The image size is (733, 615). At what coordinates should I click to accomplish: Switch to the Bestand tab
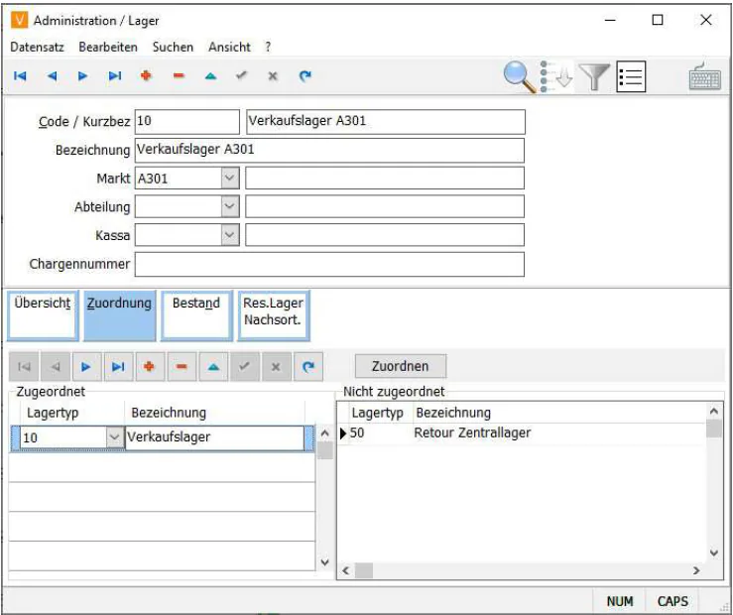click(196, 315)
